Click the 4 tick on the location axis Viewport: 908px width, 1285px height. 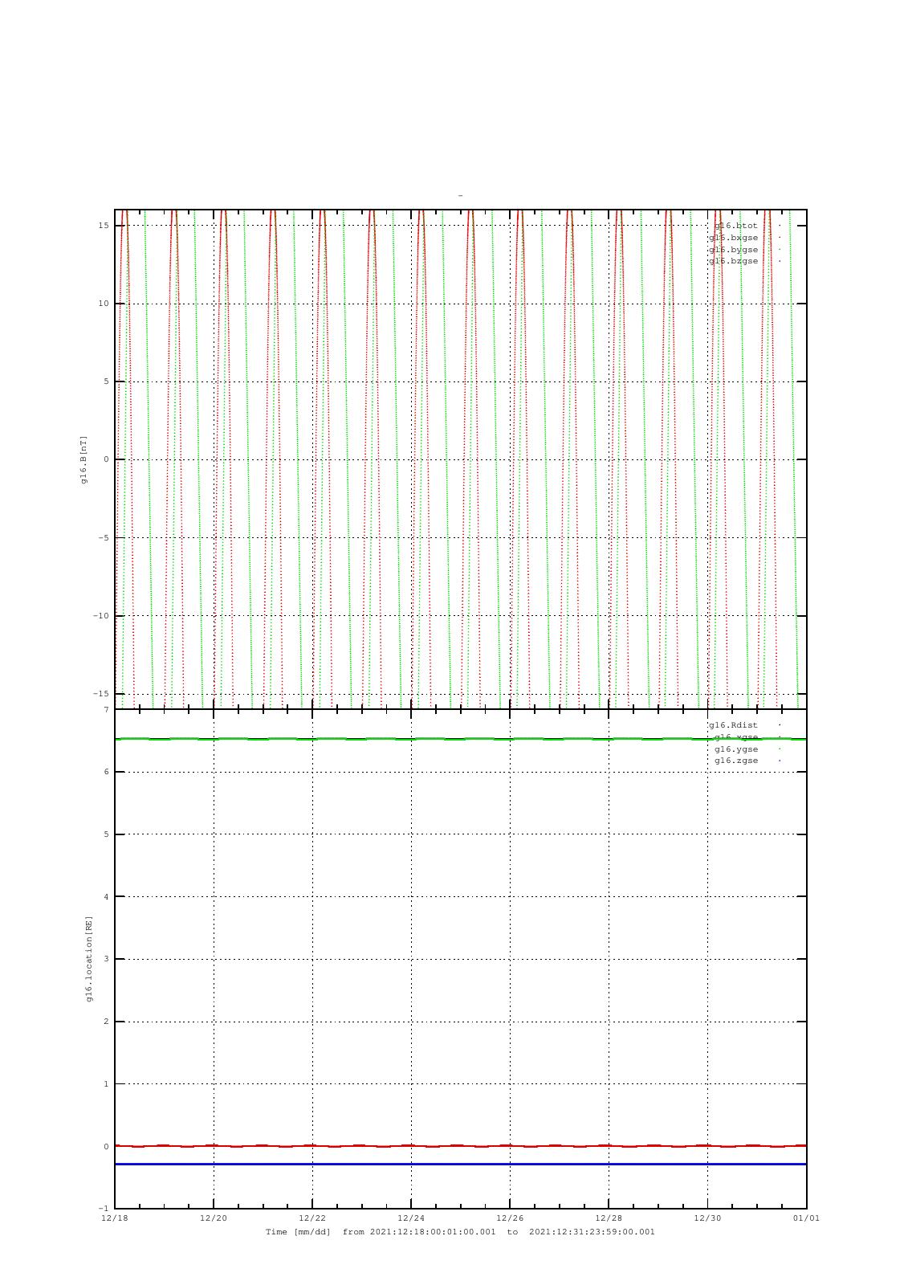(106, 897)
